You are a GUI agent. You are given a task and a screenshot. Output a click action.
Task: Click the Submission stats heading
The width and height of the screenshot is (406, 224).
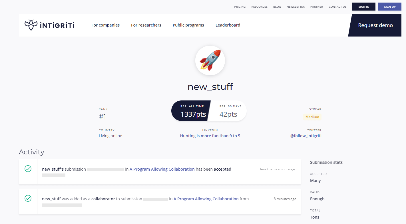pyautogui.click(x=326, y=162)
